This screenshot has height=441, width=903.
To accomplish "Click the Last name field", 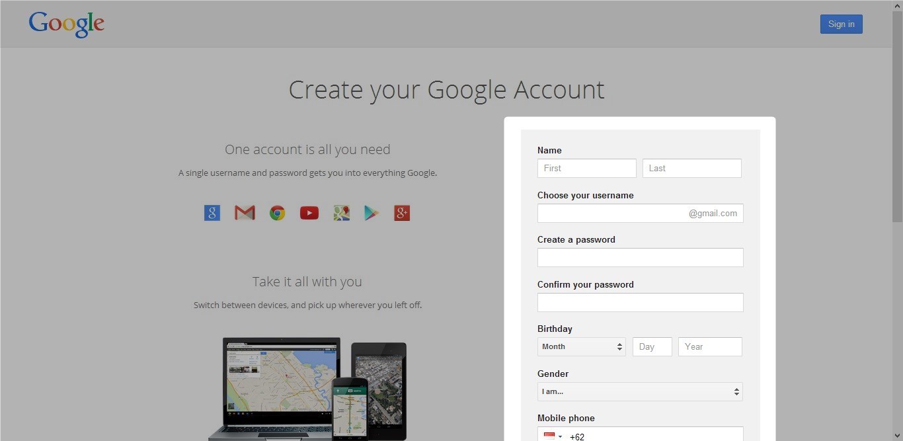I will coord(691,168).
